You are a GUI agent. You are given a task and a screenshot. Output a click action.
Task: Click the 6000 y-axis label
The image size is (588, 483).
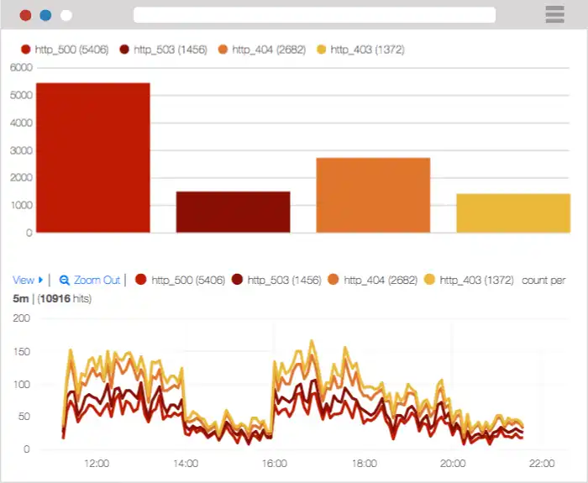pyautogui.click(x=21, y=67)
